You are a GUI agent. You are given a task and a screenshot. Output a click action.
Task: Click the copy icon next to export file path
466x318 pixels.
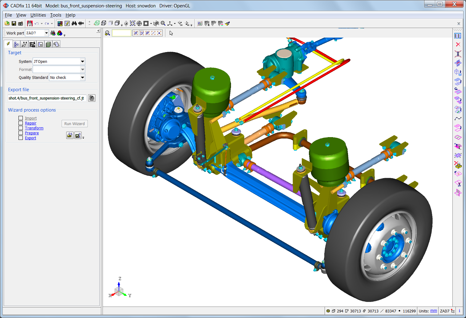[x=91, y=98]
